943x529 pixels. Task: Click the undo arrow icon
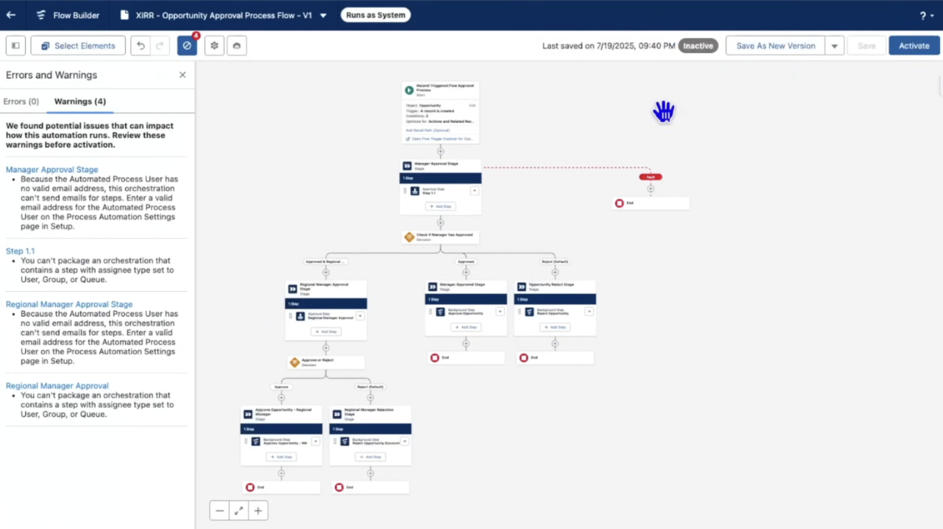pyautogui.click(x=140, y=45)
